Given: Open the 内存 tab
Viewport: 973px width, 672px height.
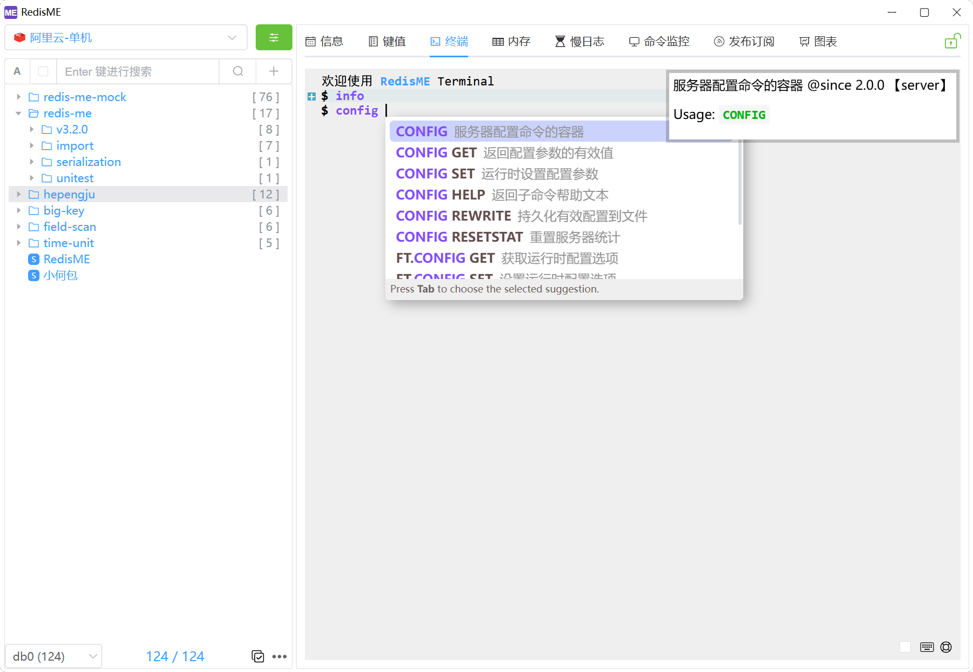Looking at the screenshot, I should coord(511,42).
